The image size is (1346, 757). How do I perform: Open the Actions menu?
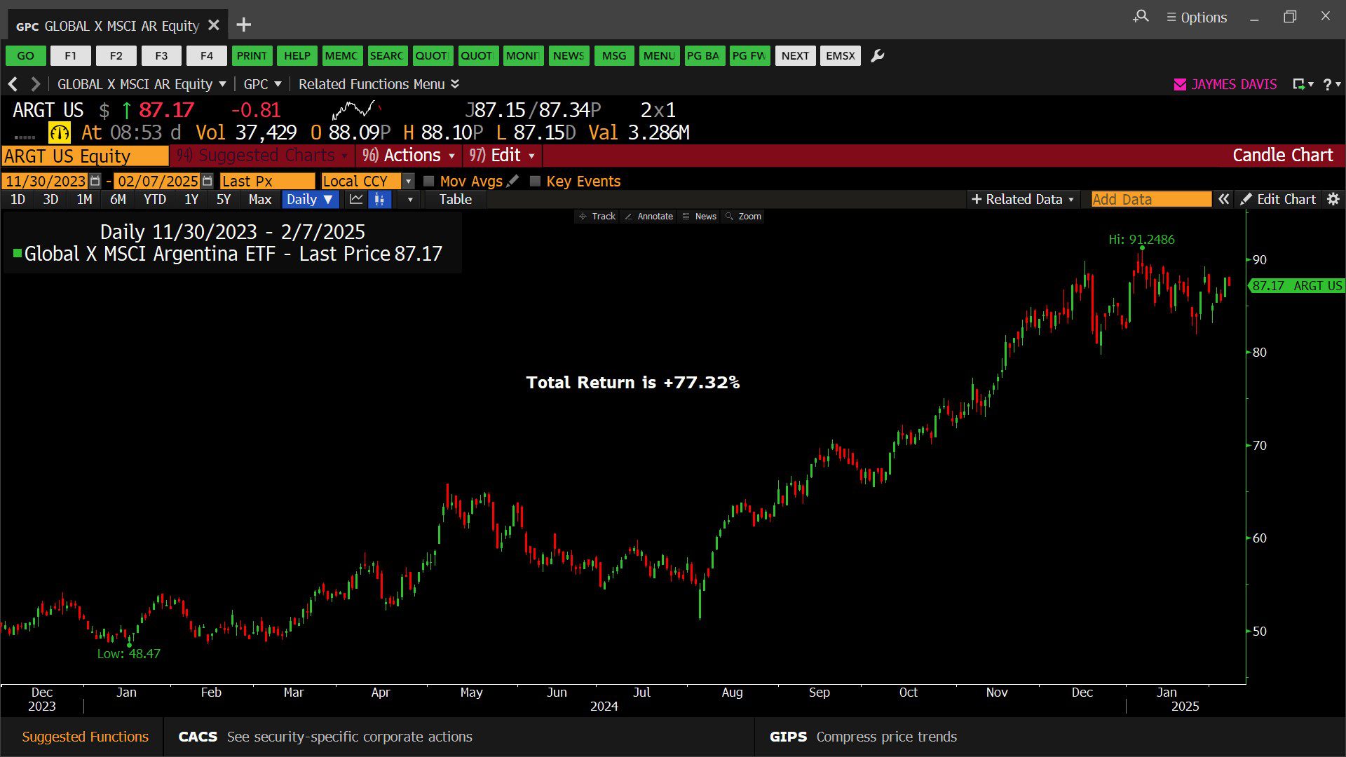[x=410, y=156]
